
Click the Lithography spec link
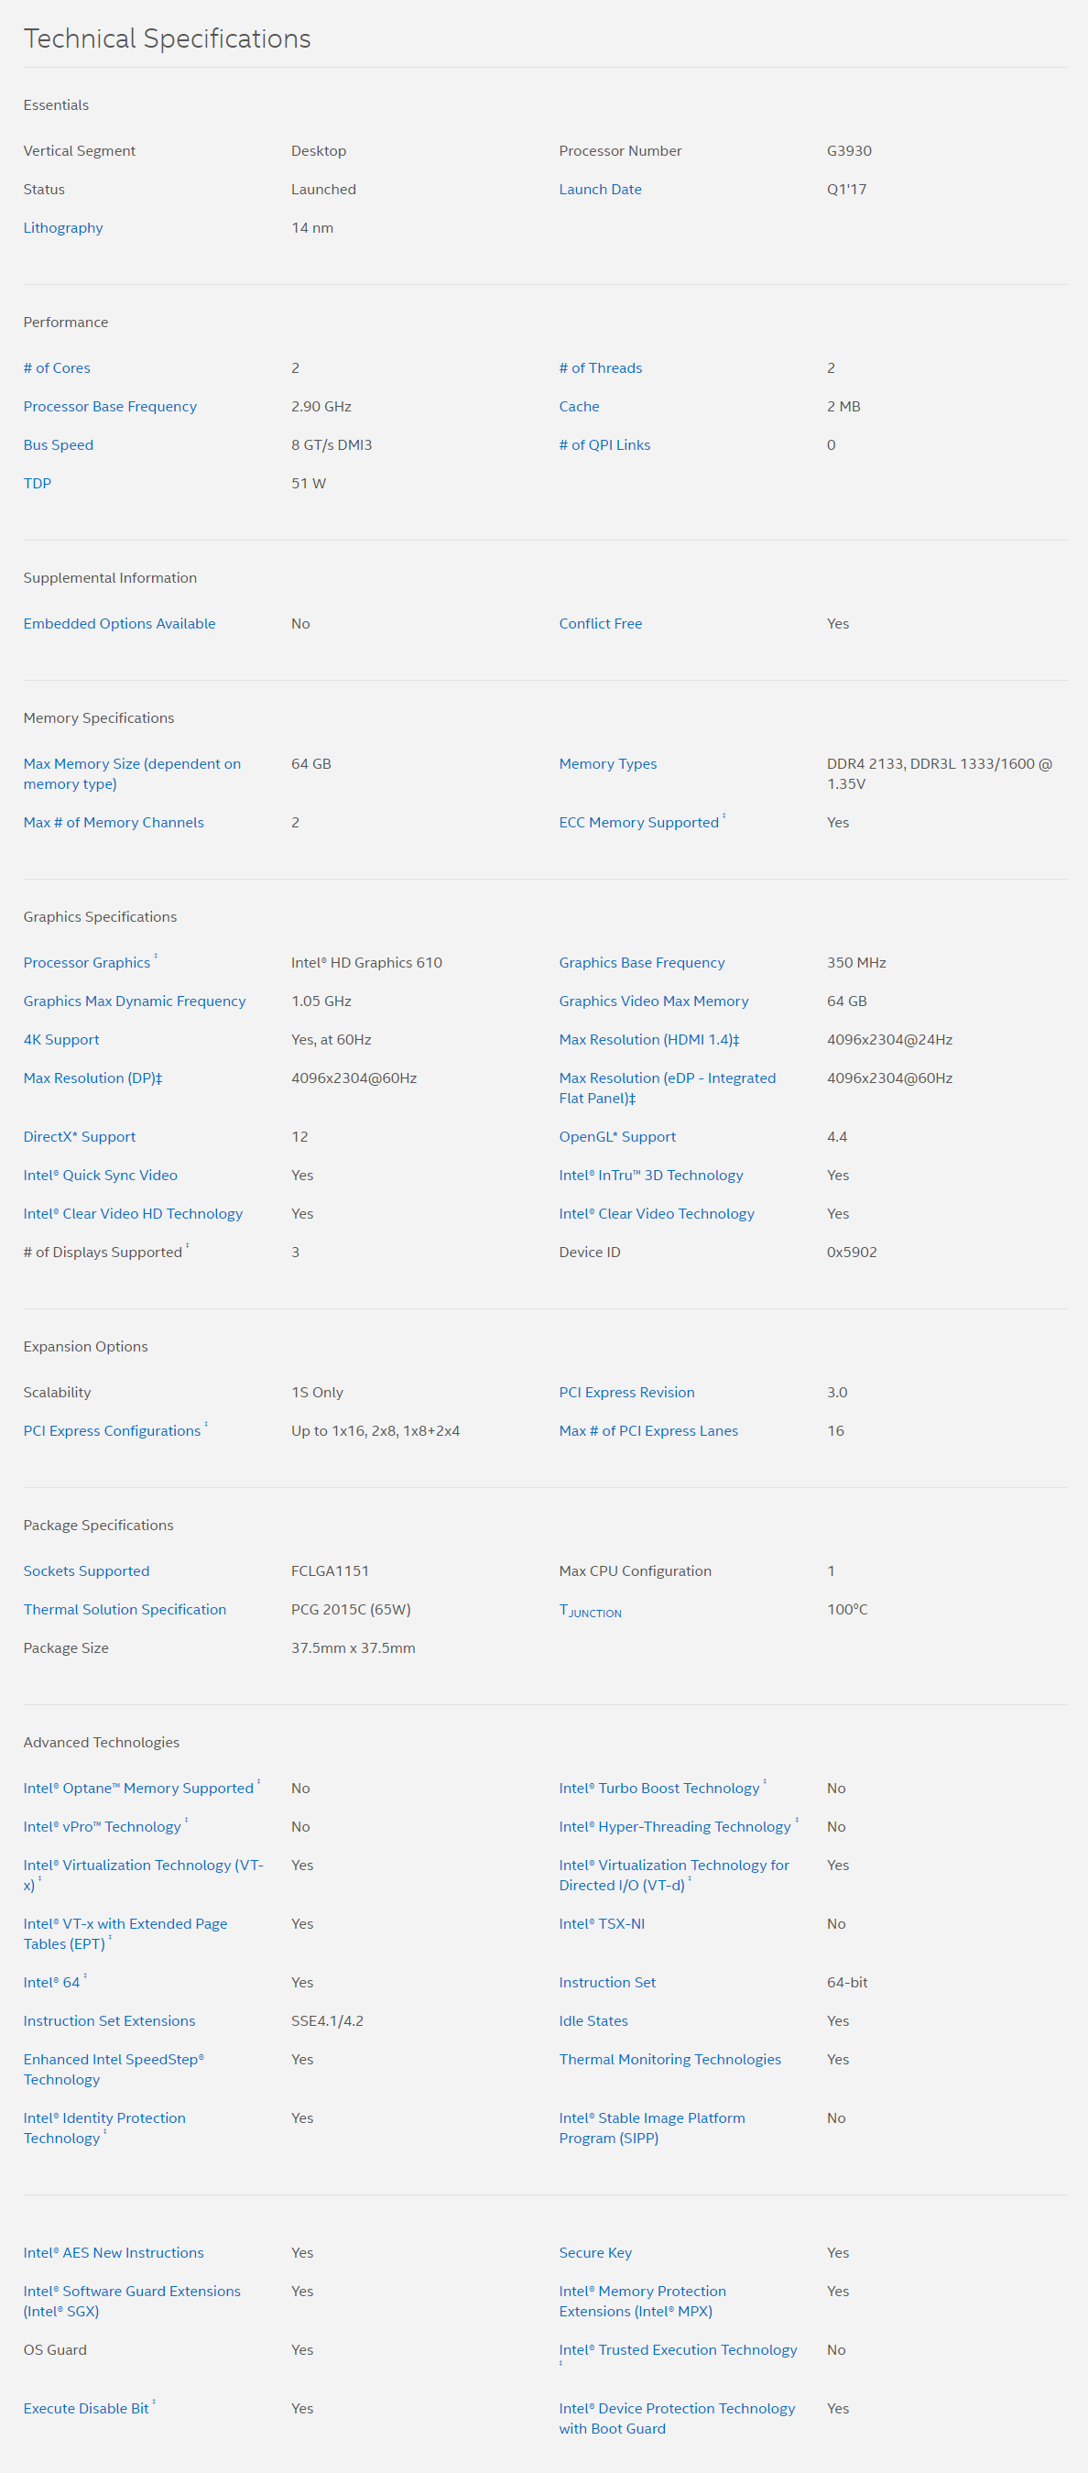(x=62, y=227)
